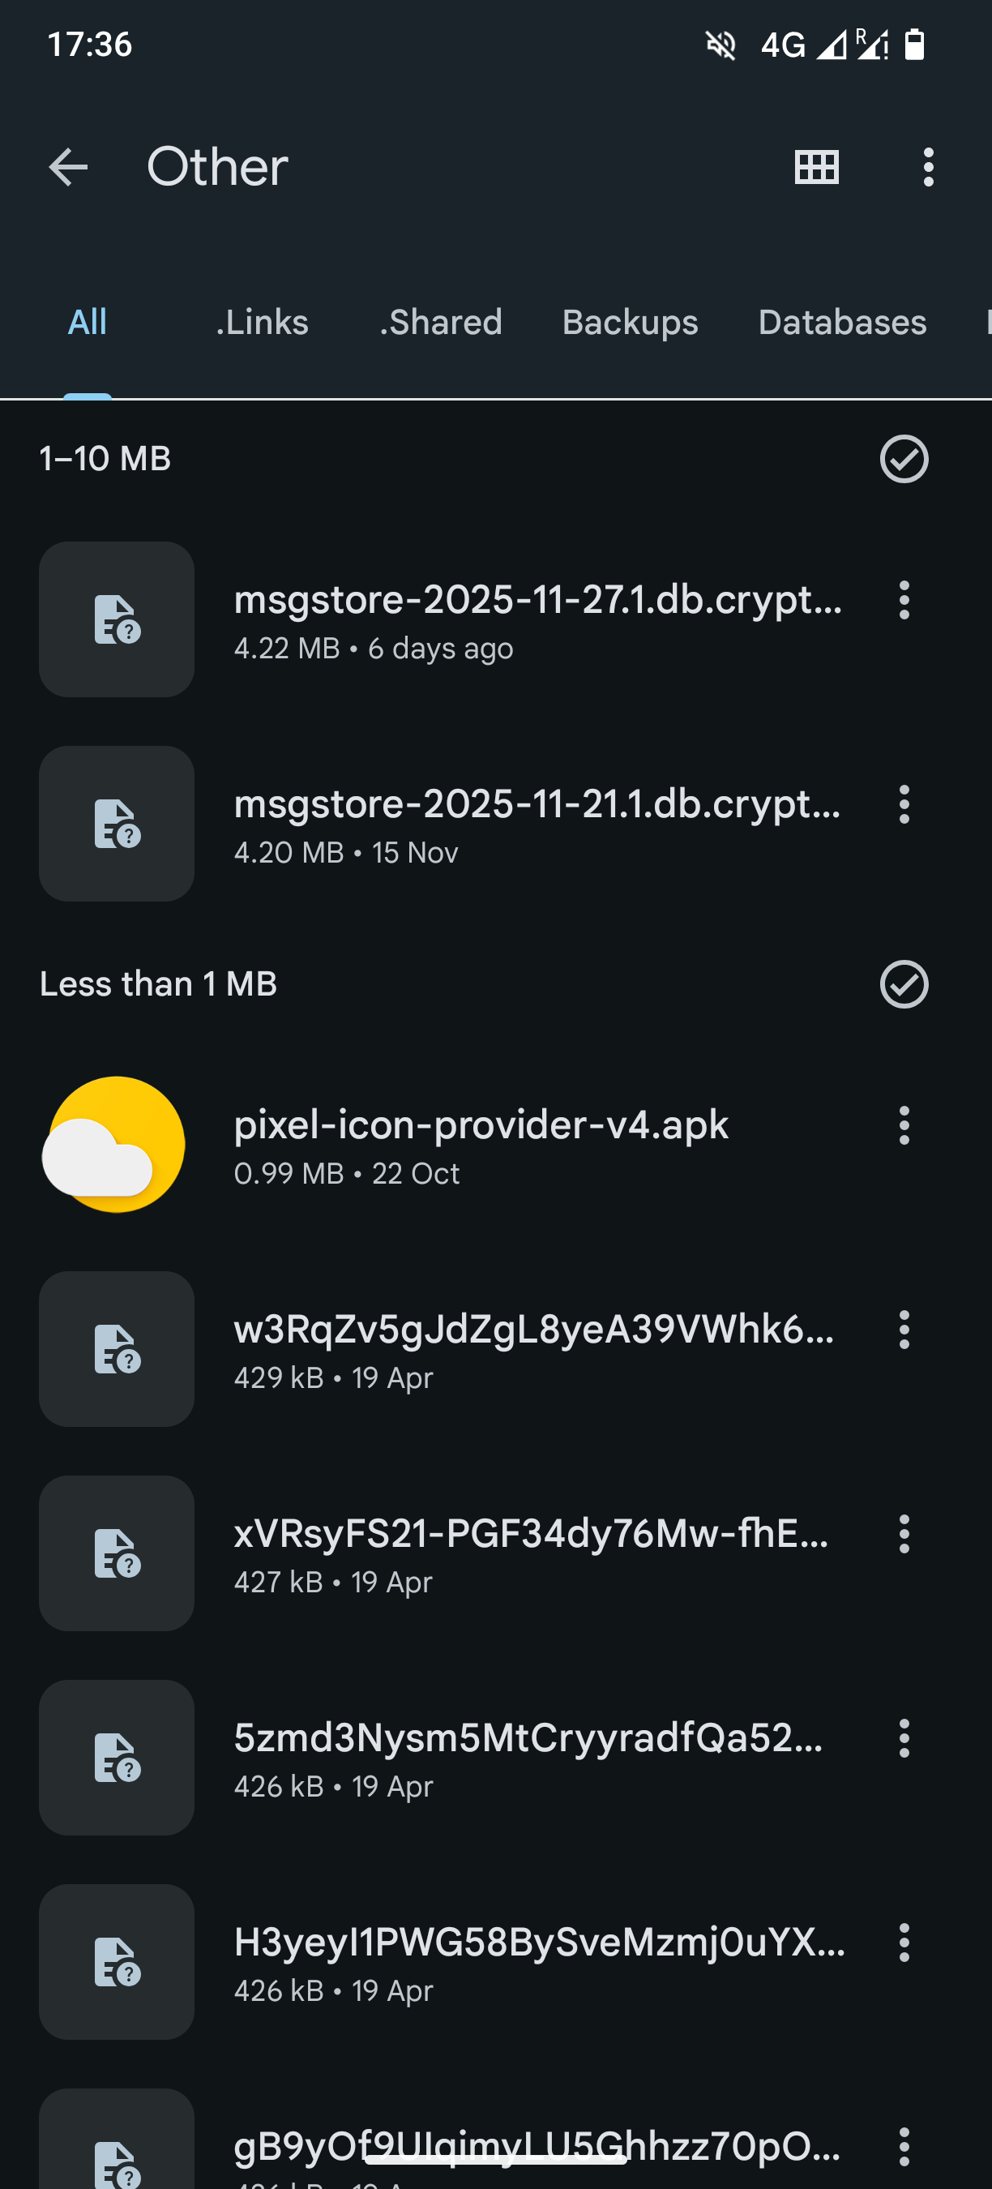The height and width of the screenshot is (2189, 992).
Task: Switch to grid view layout
Action: (816, 166)
